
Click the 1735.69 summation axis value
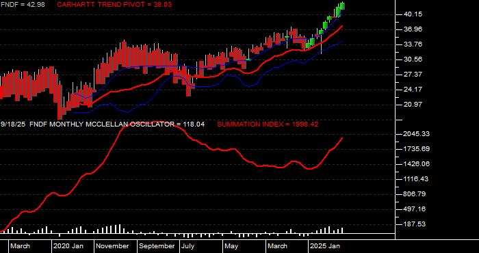pos(416,149)
